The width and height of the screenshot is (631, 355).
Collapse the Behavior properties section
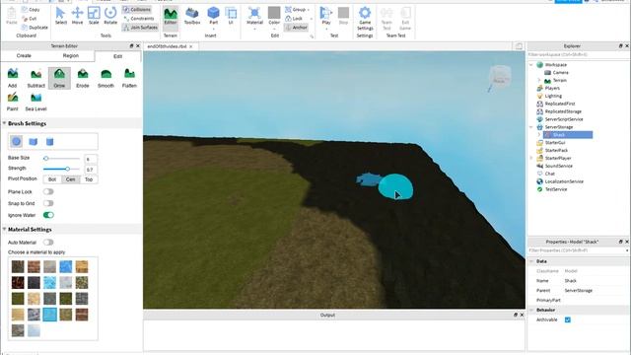pyautogui.click(x=531, y=310)
